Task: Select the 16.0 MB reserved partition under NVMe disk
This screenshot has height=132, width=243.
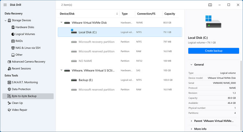Action: point(120,51)
